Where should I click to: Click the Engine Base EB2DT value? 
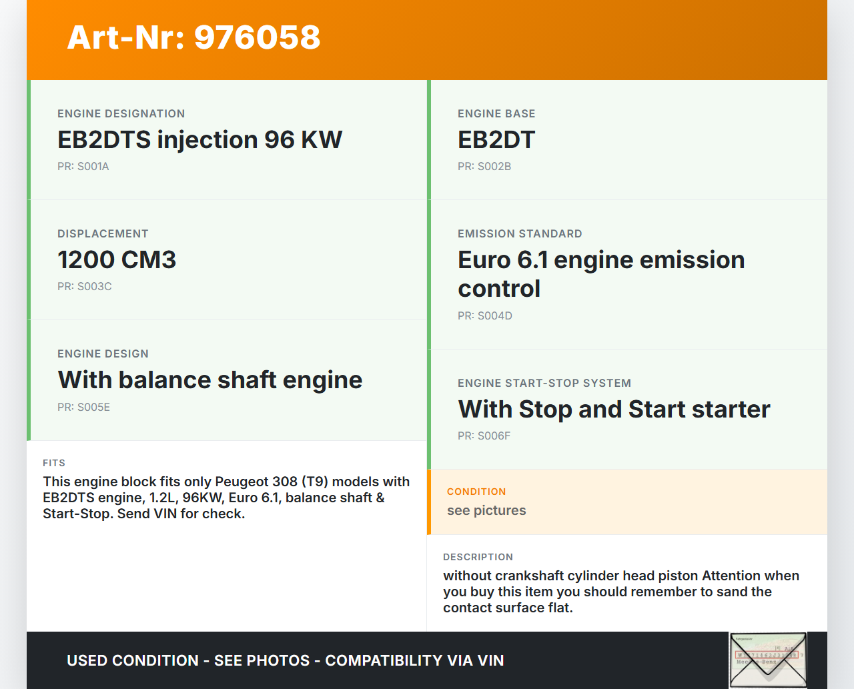pyautogui.click(x=496, y=140)
